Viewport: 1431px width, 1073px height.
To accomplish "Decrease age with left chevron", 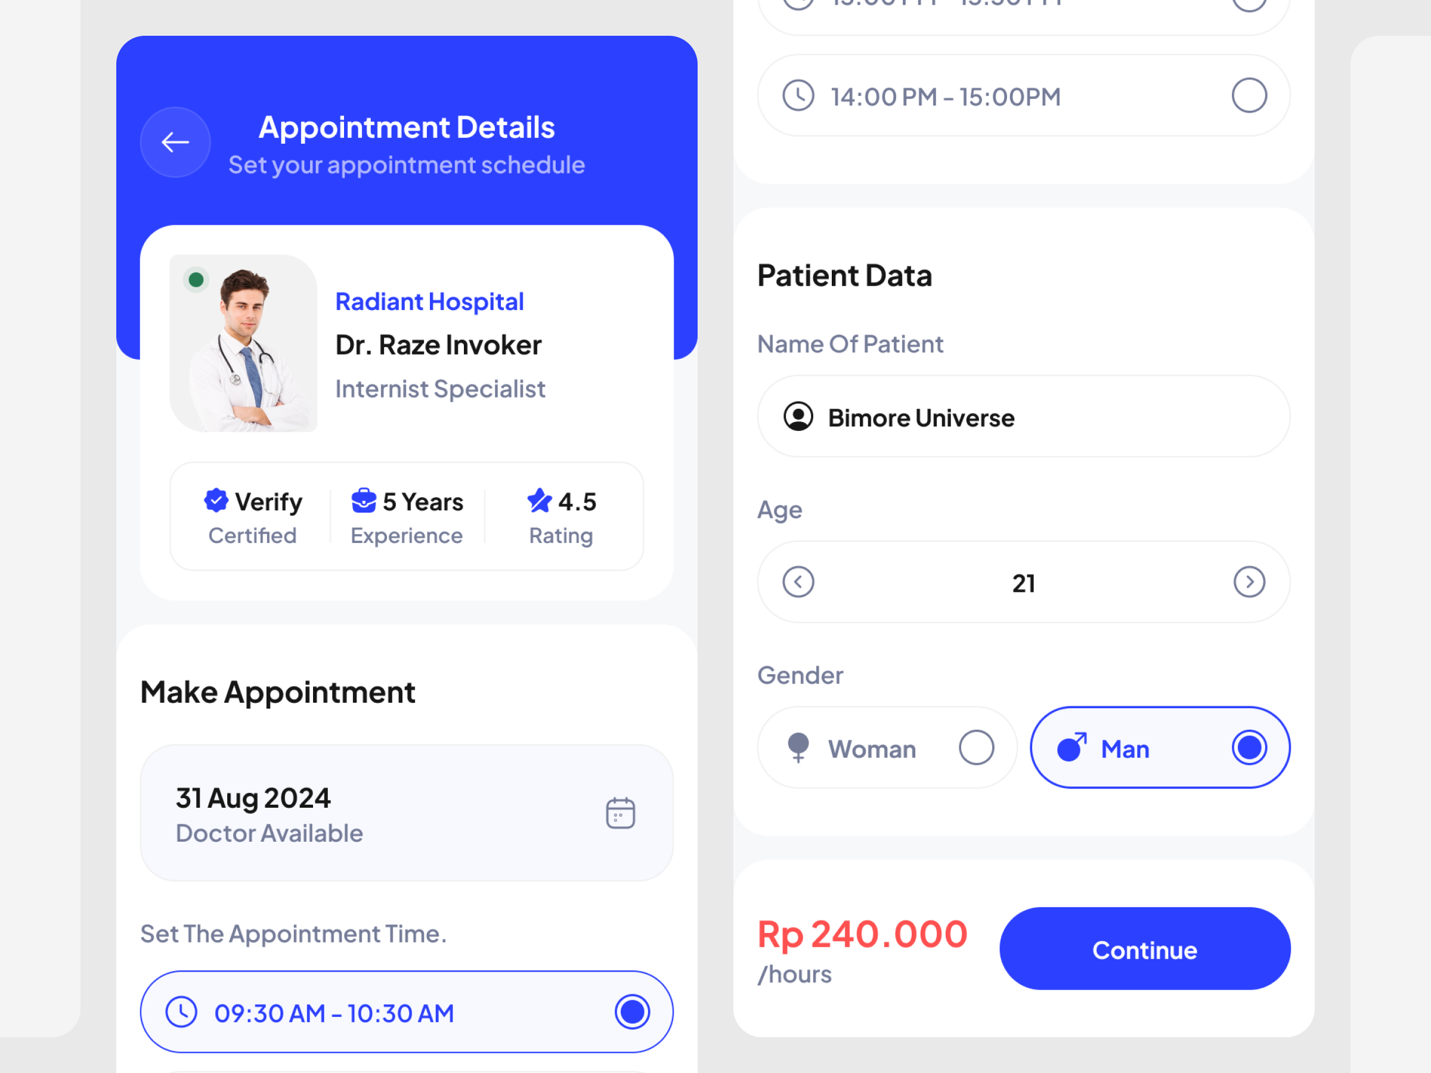I will click(x=798, y=582).
